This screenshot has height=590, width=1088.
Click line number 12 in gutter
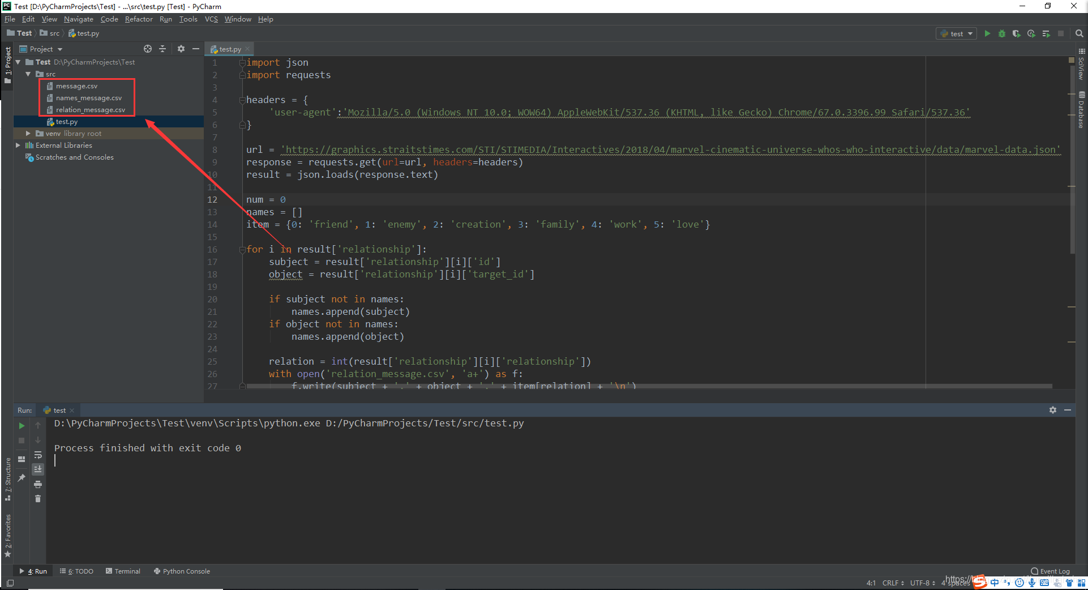click(212, 199)
